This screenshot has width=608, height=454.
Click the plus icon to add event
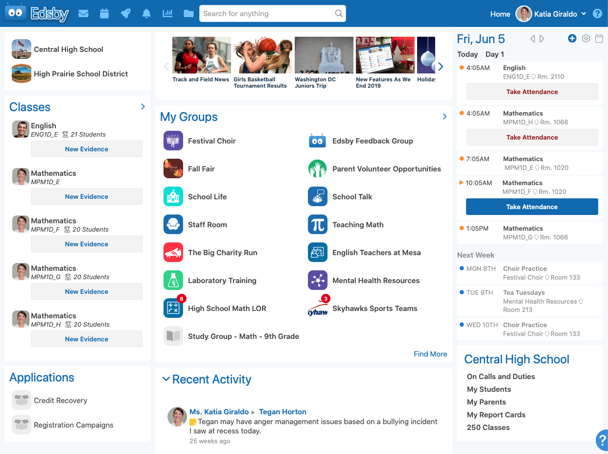[x=572, y=39]
